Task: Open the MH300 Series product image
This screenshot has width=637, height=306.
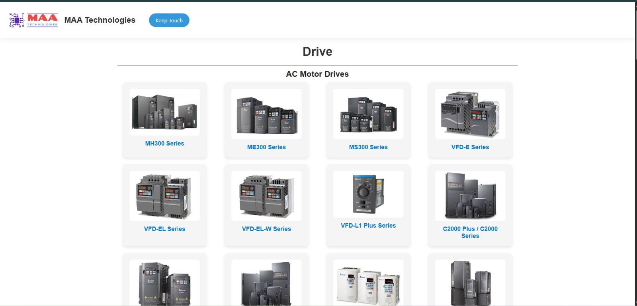Action: click(164, 112)
